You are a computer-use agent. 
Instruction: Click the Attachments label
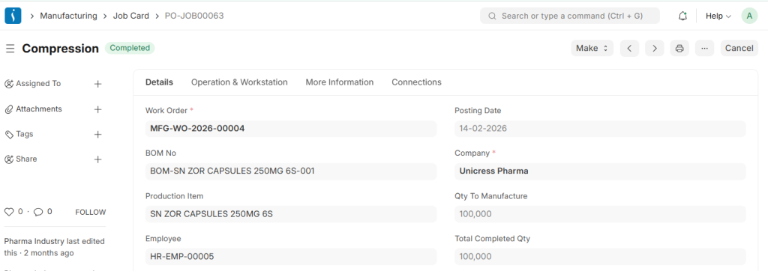pyautogui.click(x=39, y=109)
